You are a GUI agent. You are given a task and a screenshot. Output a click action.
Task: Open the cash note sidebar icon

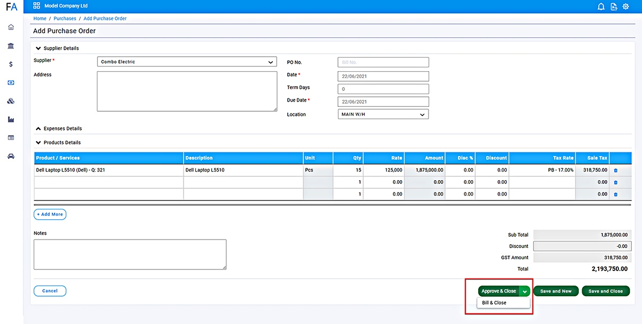tap(11, 83)
